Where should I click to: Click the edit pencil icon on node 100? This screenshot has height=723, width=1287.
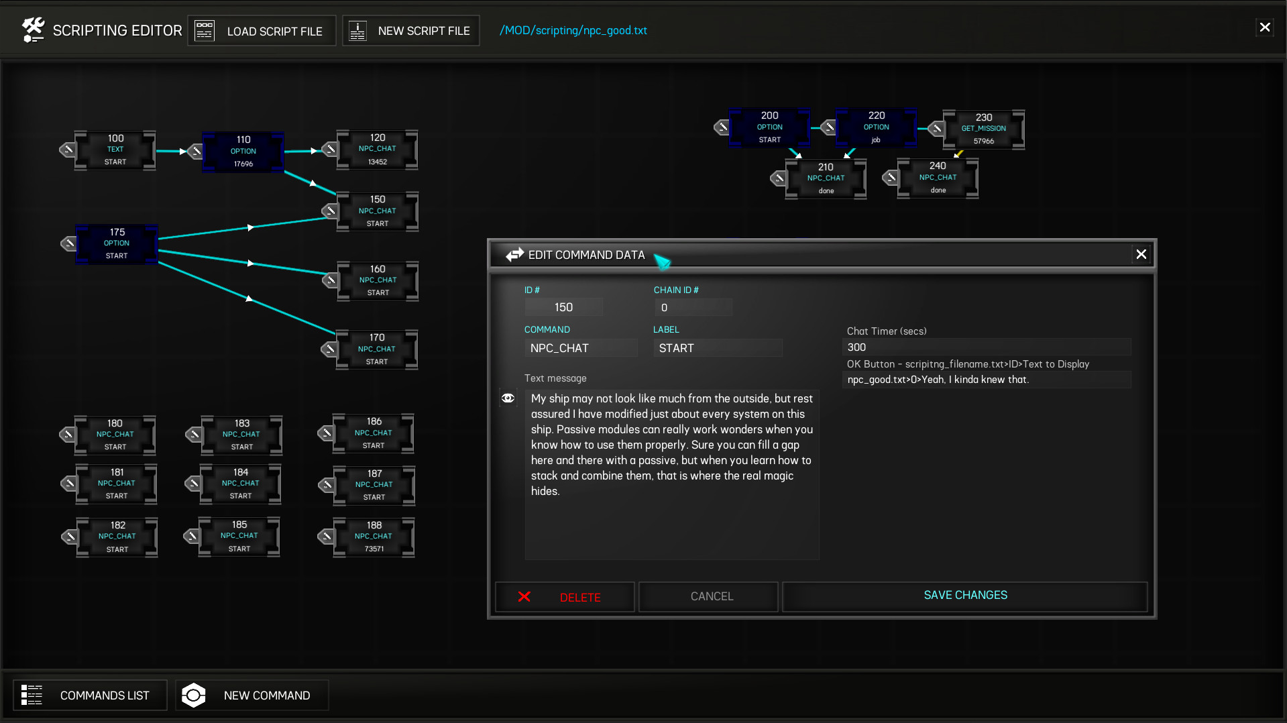click(68, 150)
